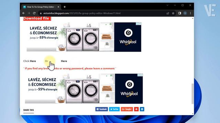The image size is (220, 123).
Task: Click the bottom Whirlpool washing machine ad
Action: pos(84,89)
